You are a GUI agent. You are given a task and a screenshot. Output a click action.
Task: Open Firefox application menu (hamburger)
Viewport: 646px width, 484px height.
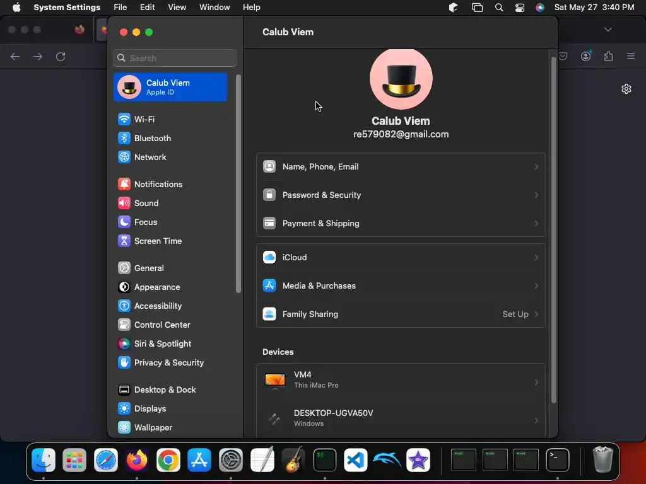pyautogui.click(x=631, y=56)
